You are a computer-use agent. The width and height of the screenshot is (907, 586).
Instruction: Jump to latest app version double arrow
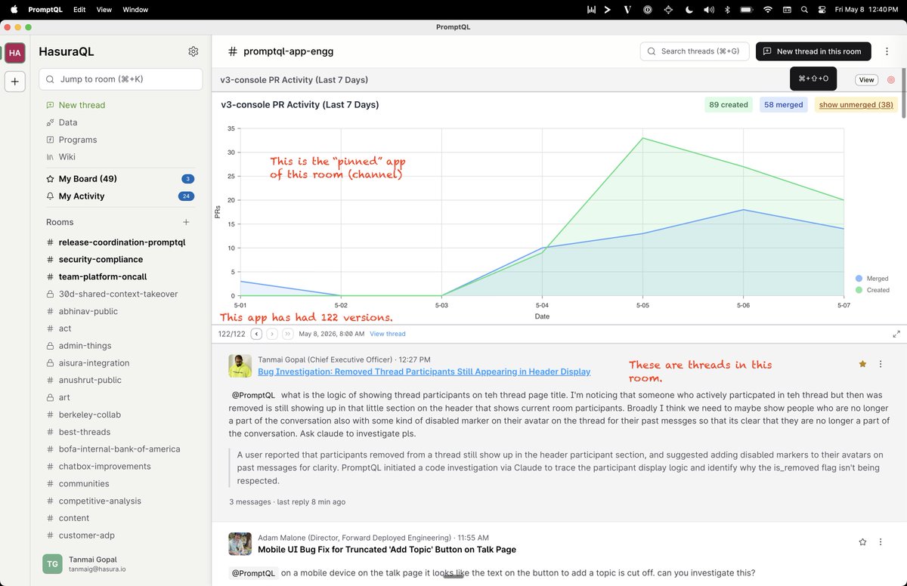pos(288,334)
